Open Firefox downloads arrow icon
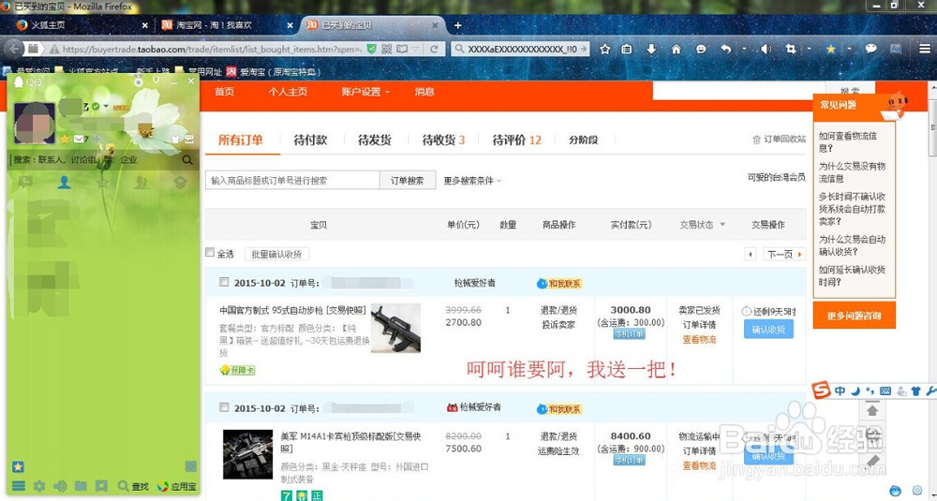The image size is (937, 501). click(x=651, y=49)
